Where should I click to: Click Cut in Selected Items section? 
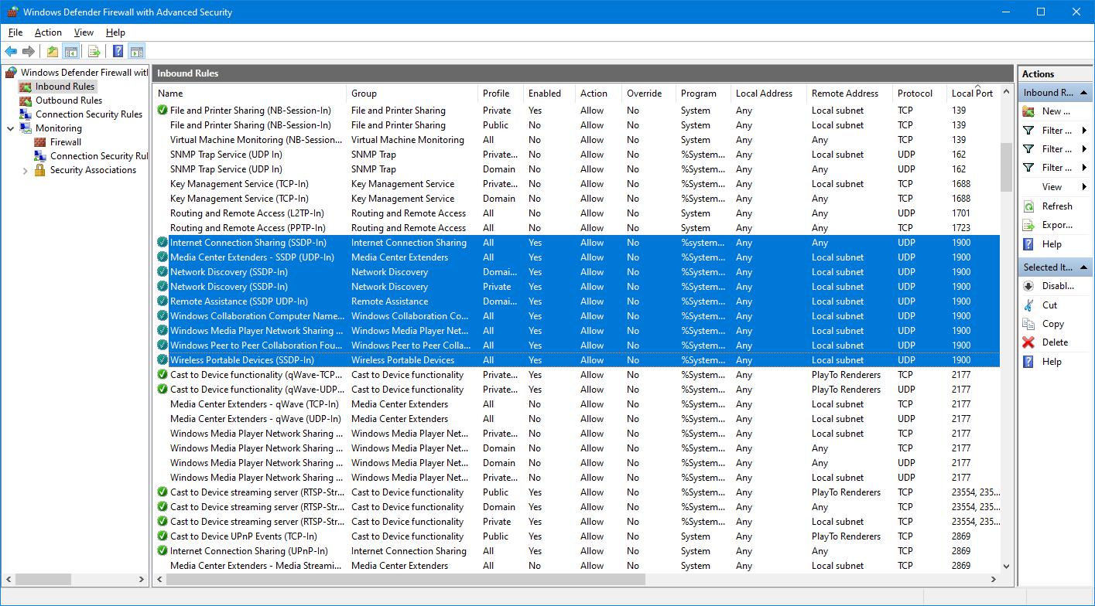[1049, 305]
